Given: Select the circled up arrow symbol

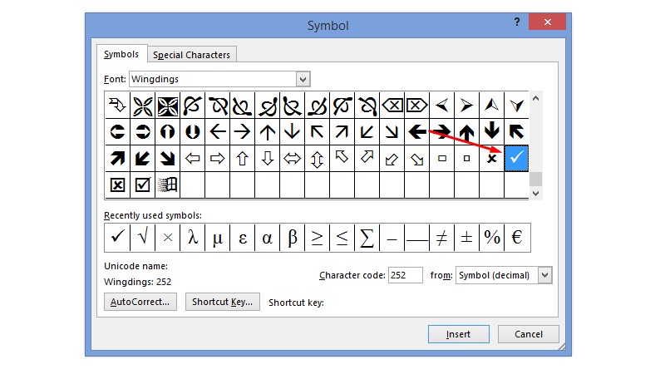Looking at the screenshot, I should click(x=168, y=132).
